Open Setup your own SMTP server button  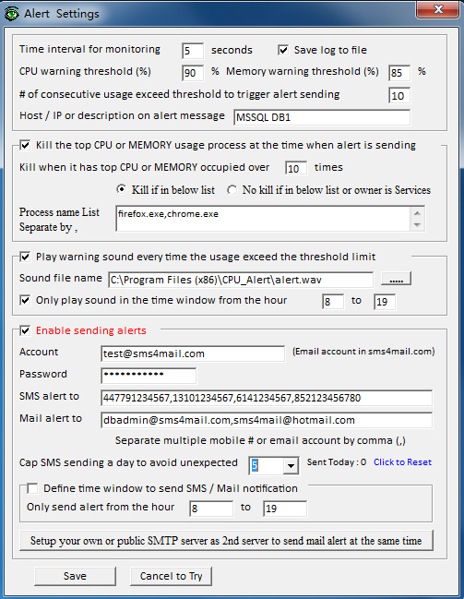[x=226, y=541]
